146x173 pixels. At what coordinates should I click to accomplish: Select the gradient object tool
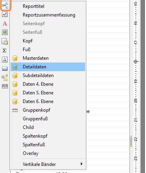click(x=5, y=68)
